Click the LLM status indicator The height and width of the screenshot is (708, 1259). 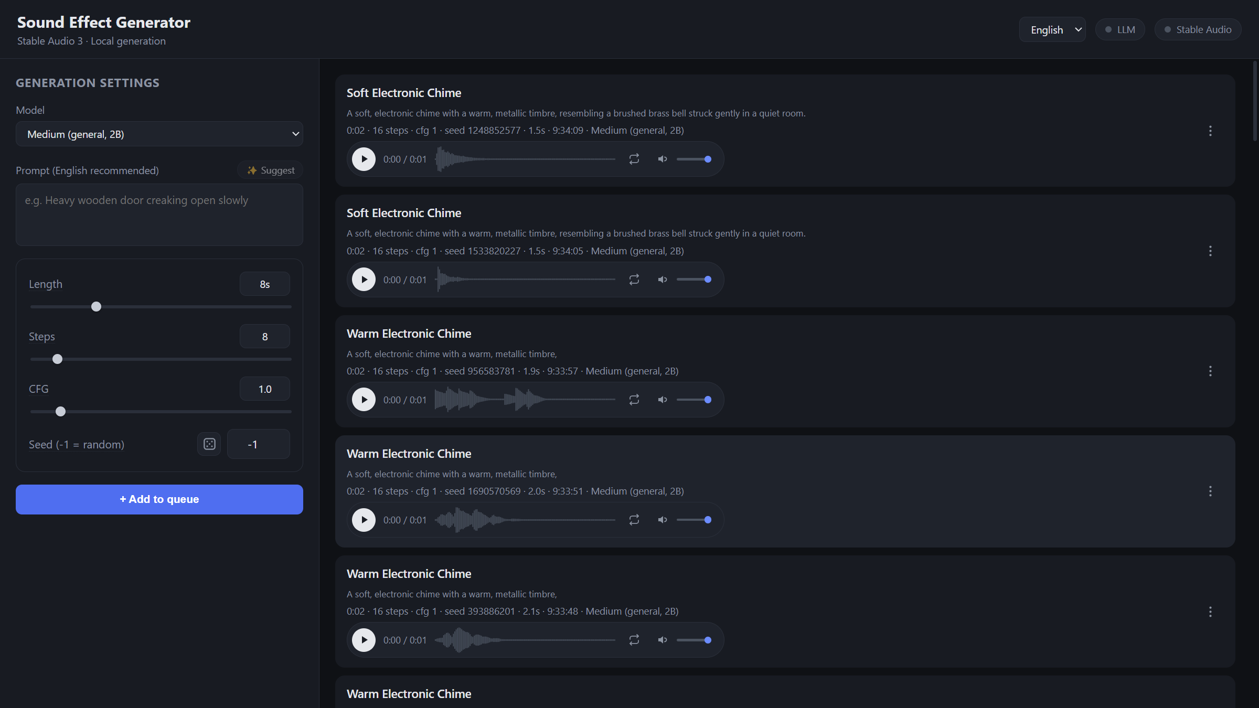click(1120, 29)
